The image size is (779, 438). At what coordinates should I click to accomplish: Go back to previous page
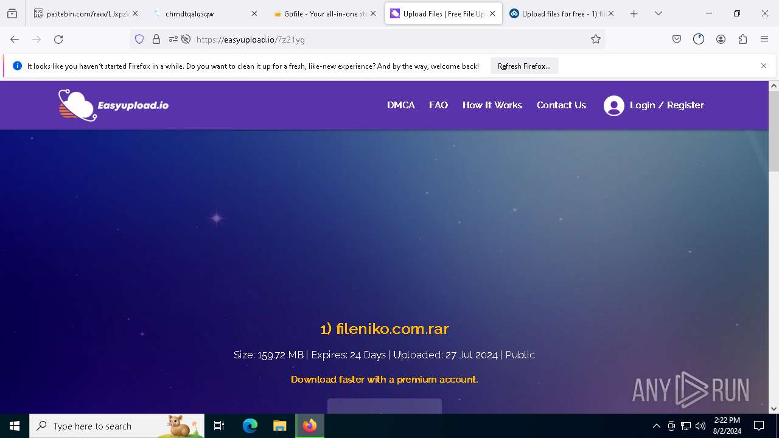(x=15, y=40)
